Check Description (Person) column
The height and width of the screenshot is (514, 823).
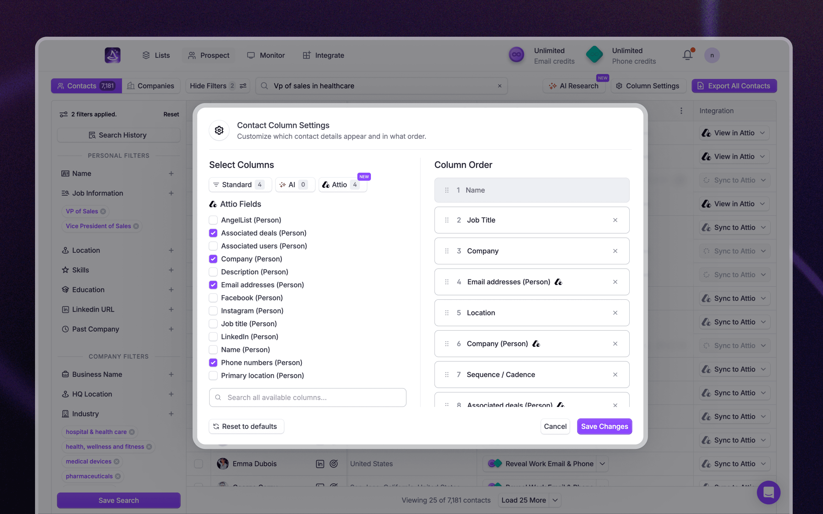(213, 272)
